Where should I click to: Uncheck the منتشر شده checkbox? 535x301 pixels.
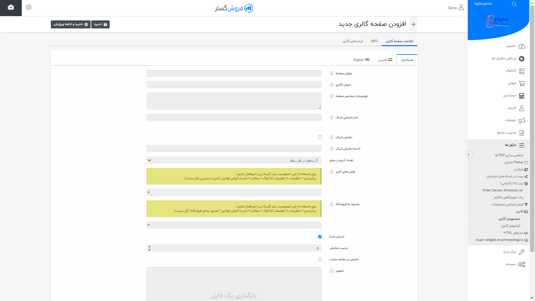coord(320,237)
